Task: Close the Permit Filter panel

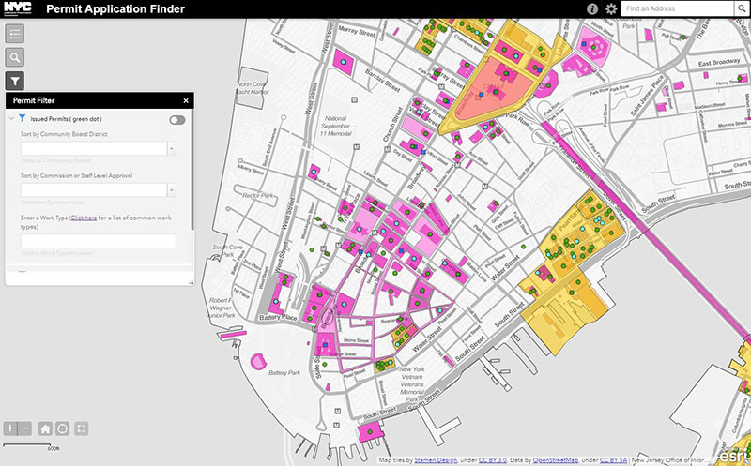Action: tap(186, 100)
